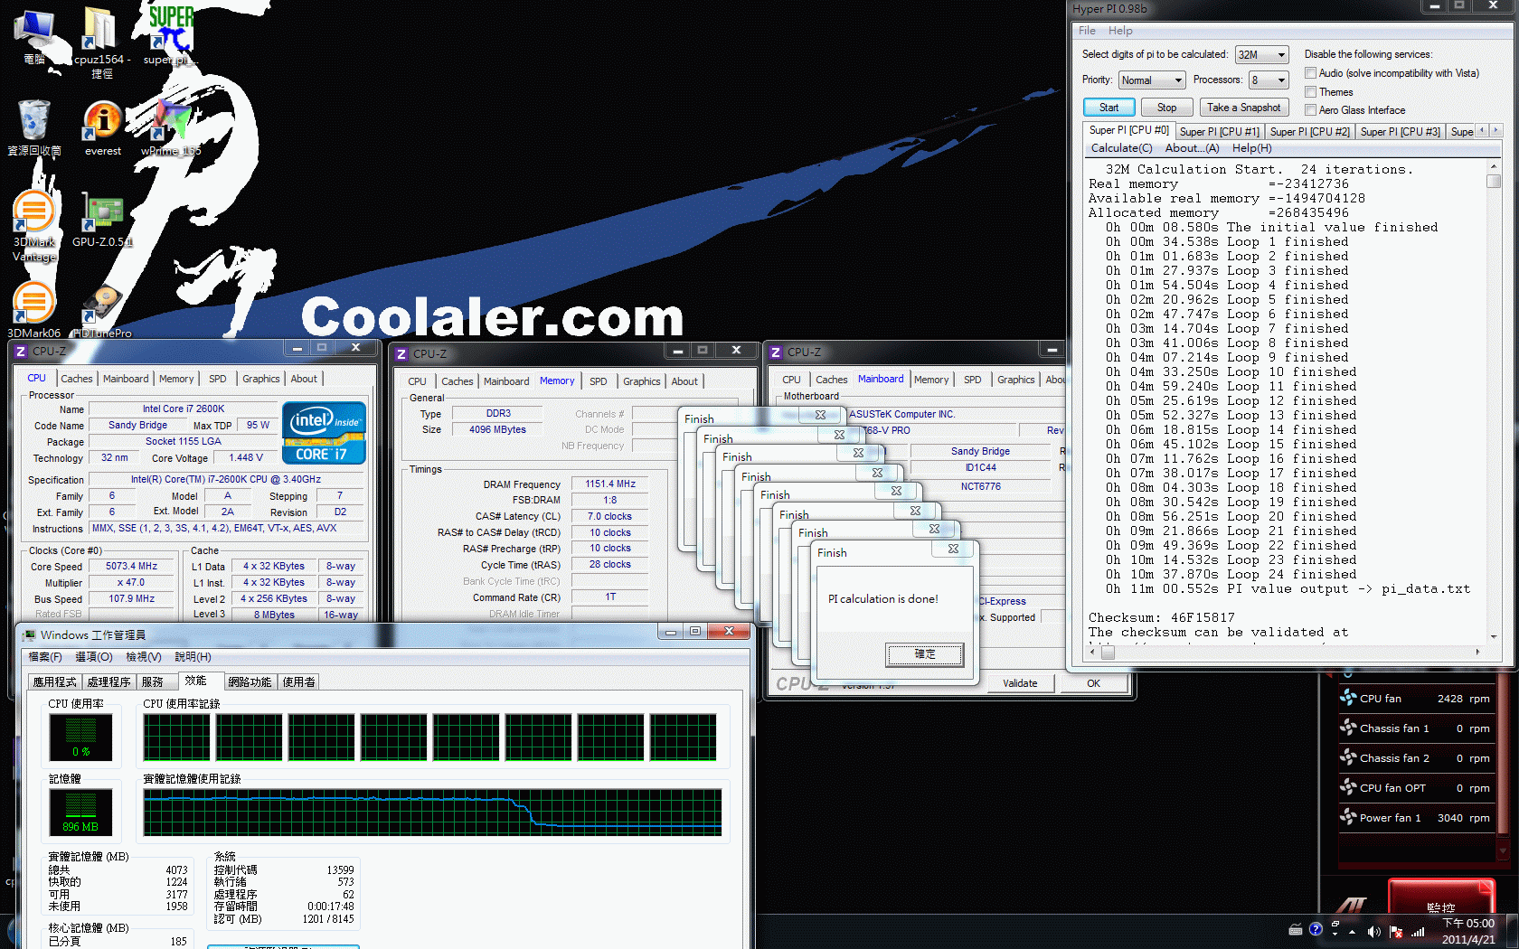Select Super PI [CPU #3] tab
The height and width of the screenshot is (949, 1519).
(1400, 132)
